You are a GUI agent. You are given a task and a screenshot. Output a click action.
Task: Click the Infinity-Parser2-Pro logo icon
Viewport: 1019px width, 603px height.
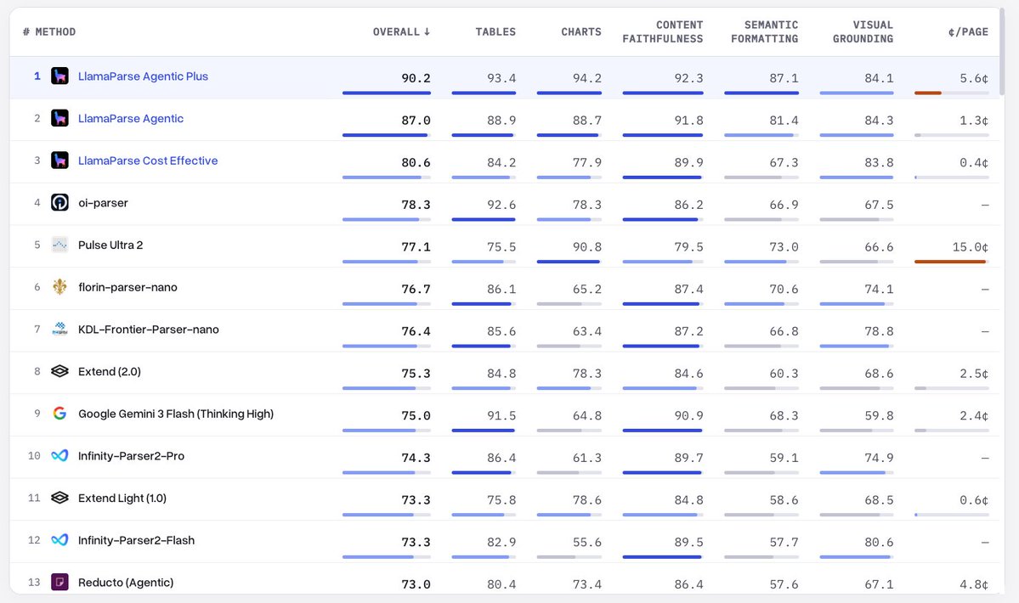59,456
